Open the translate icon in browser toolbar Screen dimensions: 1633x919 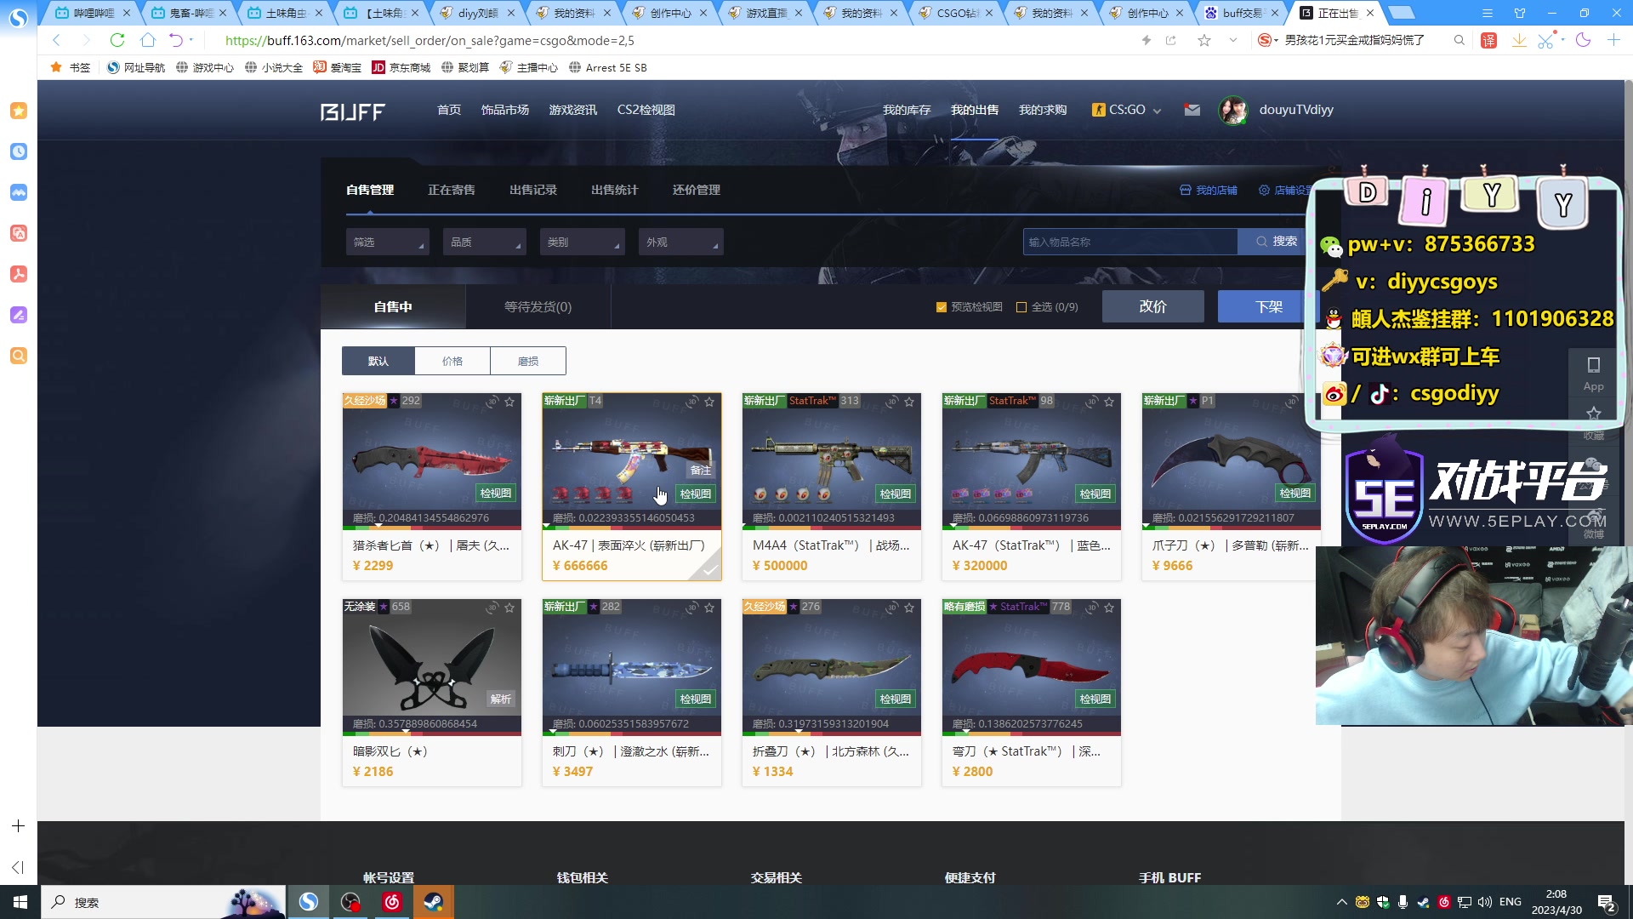[1488, 40]
